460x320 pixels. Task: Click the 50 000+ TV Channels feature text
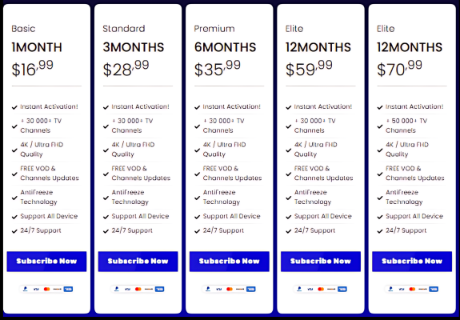pyautogui.click(x=406, y=126)
